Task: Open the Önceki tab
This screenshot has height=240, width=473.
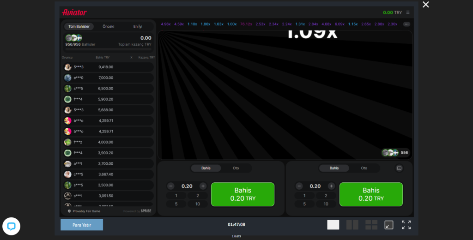Action: click(109, 26)
